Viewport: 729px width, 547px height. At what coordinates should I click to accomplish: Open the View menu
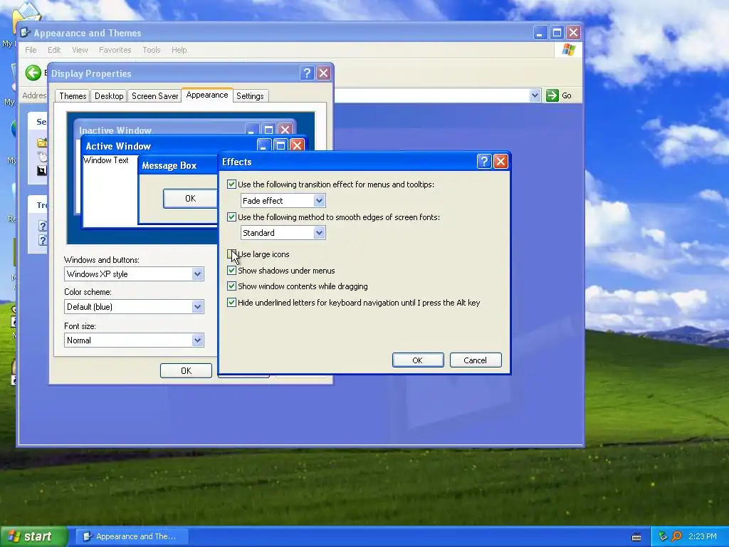point(80,50)
